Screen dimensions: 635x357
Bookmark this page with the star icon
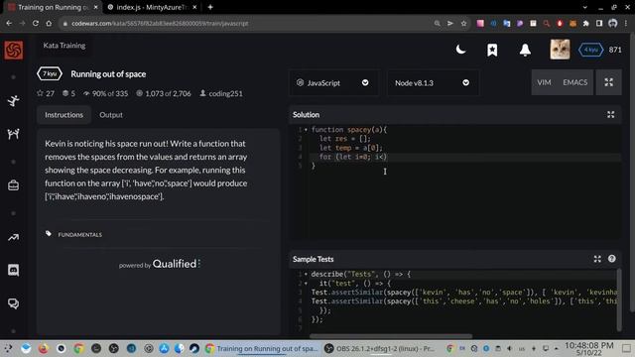pyautogui.click(x=463, y=24)
